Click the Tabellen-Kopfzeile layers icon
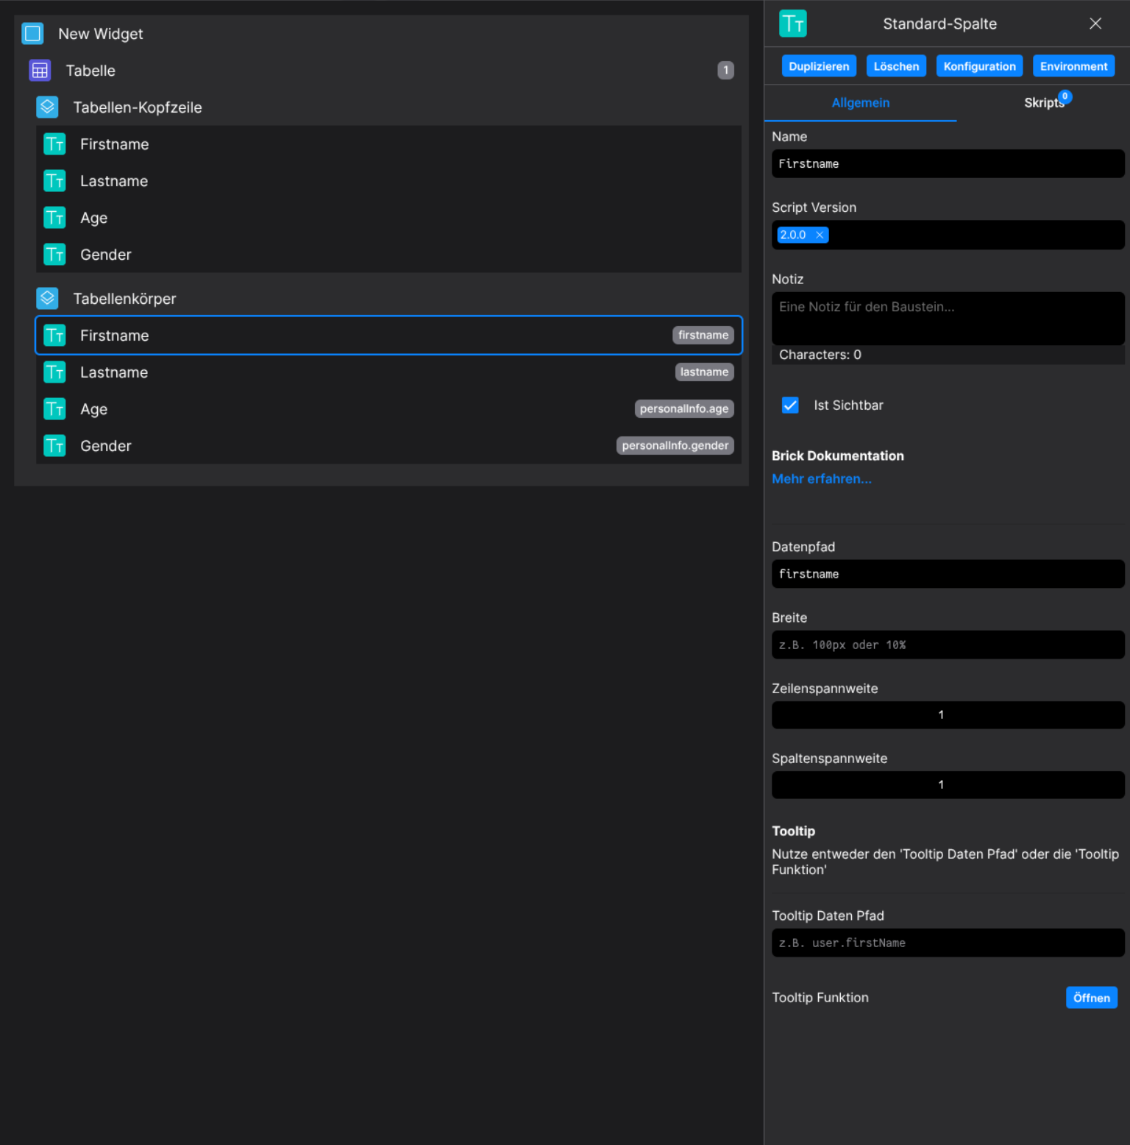The width and height of the screenshot is (1130, 1145). point(47,107)
